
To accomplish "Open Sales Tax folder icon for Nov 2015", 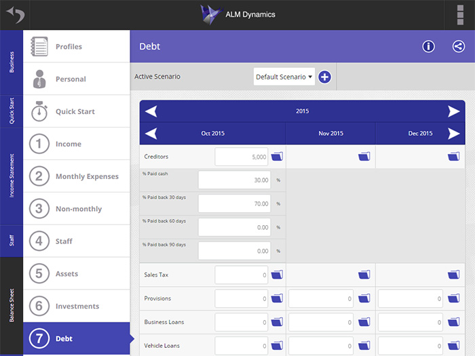I will [x=364, y=275].
